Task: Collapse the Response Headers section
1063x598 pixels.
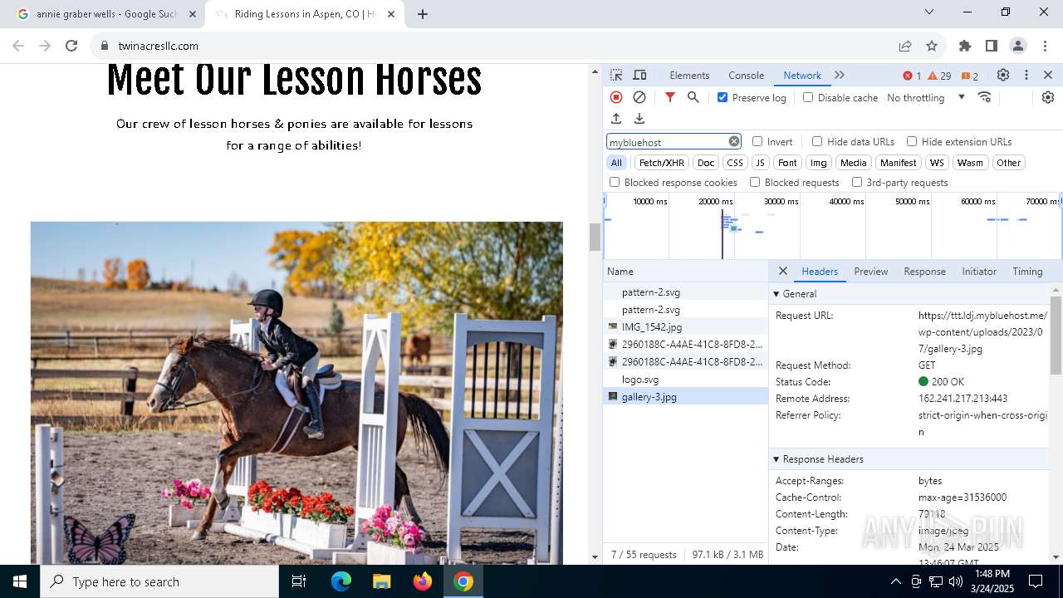Action: pos(776,459)
